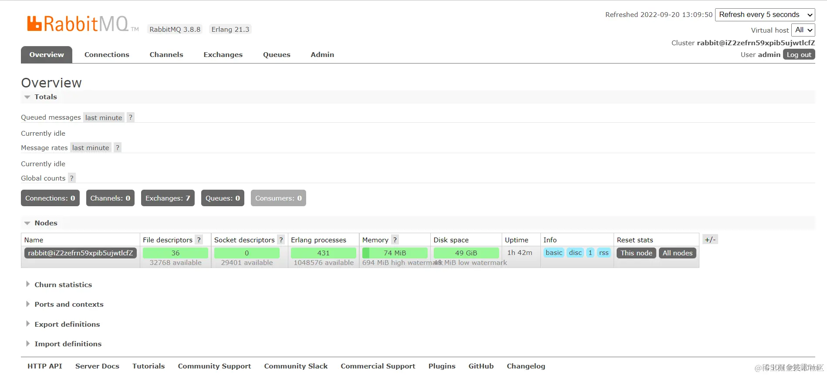
Task: Open the refresh interval dropdown
Action: [x=765, y=15]
